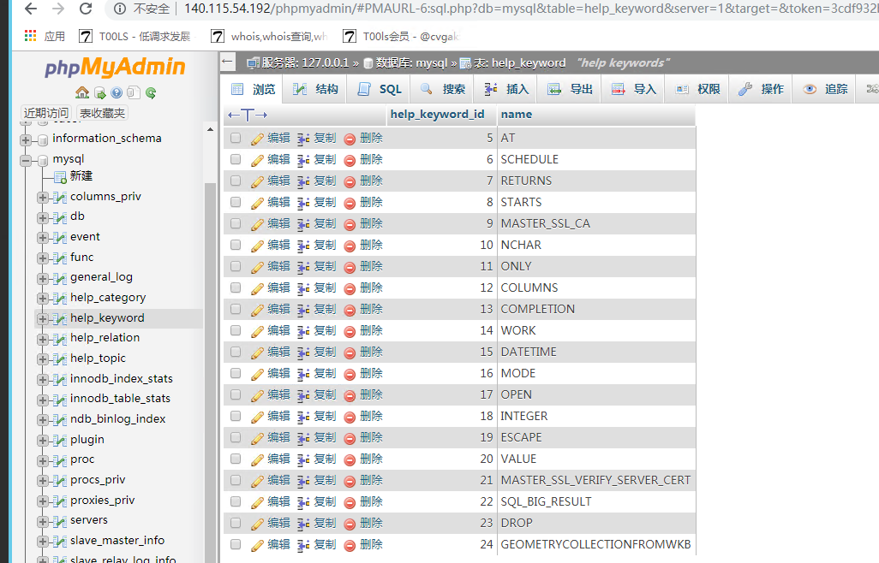The height and width of the screenshot is (563, 879).
Task: Click the pencil icon for NCHAR row
Action: pyautogui.click(x=257, y=245)
